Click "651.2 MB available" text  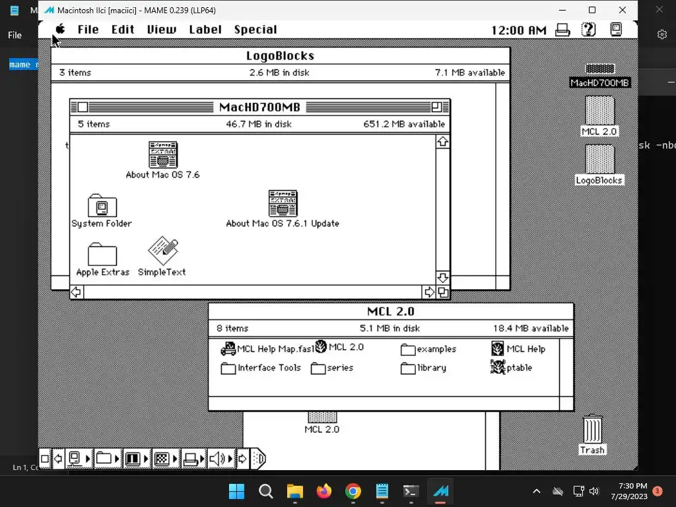404,124
